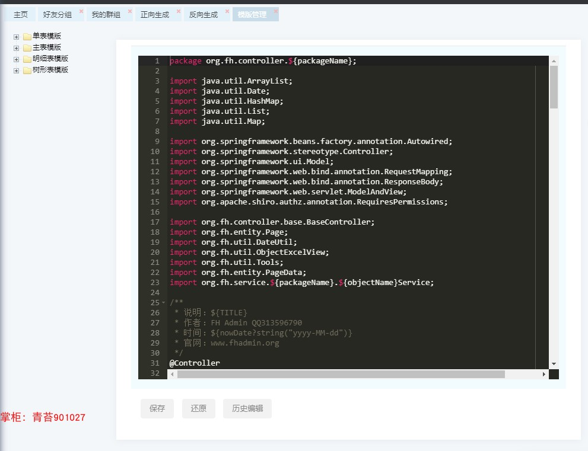Click the RequiresPermissions import line
The width and height of the screenshot is (588, 451).
click(309, 202)
